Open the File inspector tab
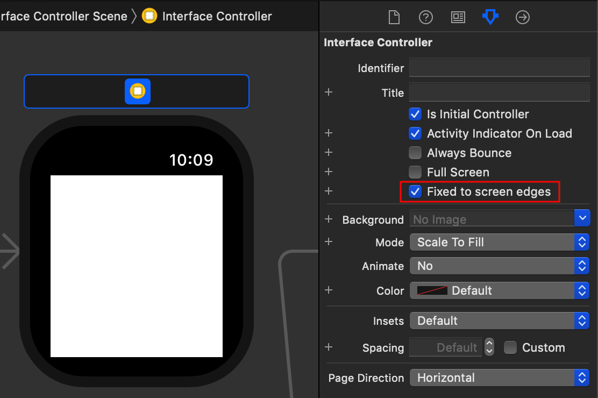Image resolution: width=598 pixels, height=398 pixels. click(x=394, y=17)
